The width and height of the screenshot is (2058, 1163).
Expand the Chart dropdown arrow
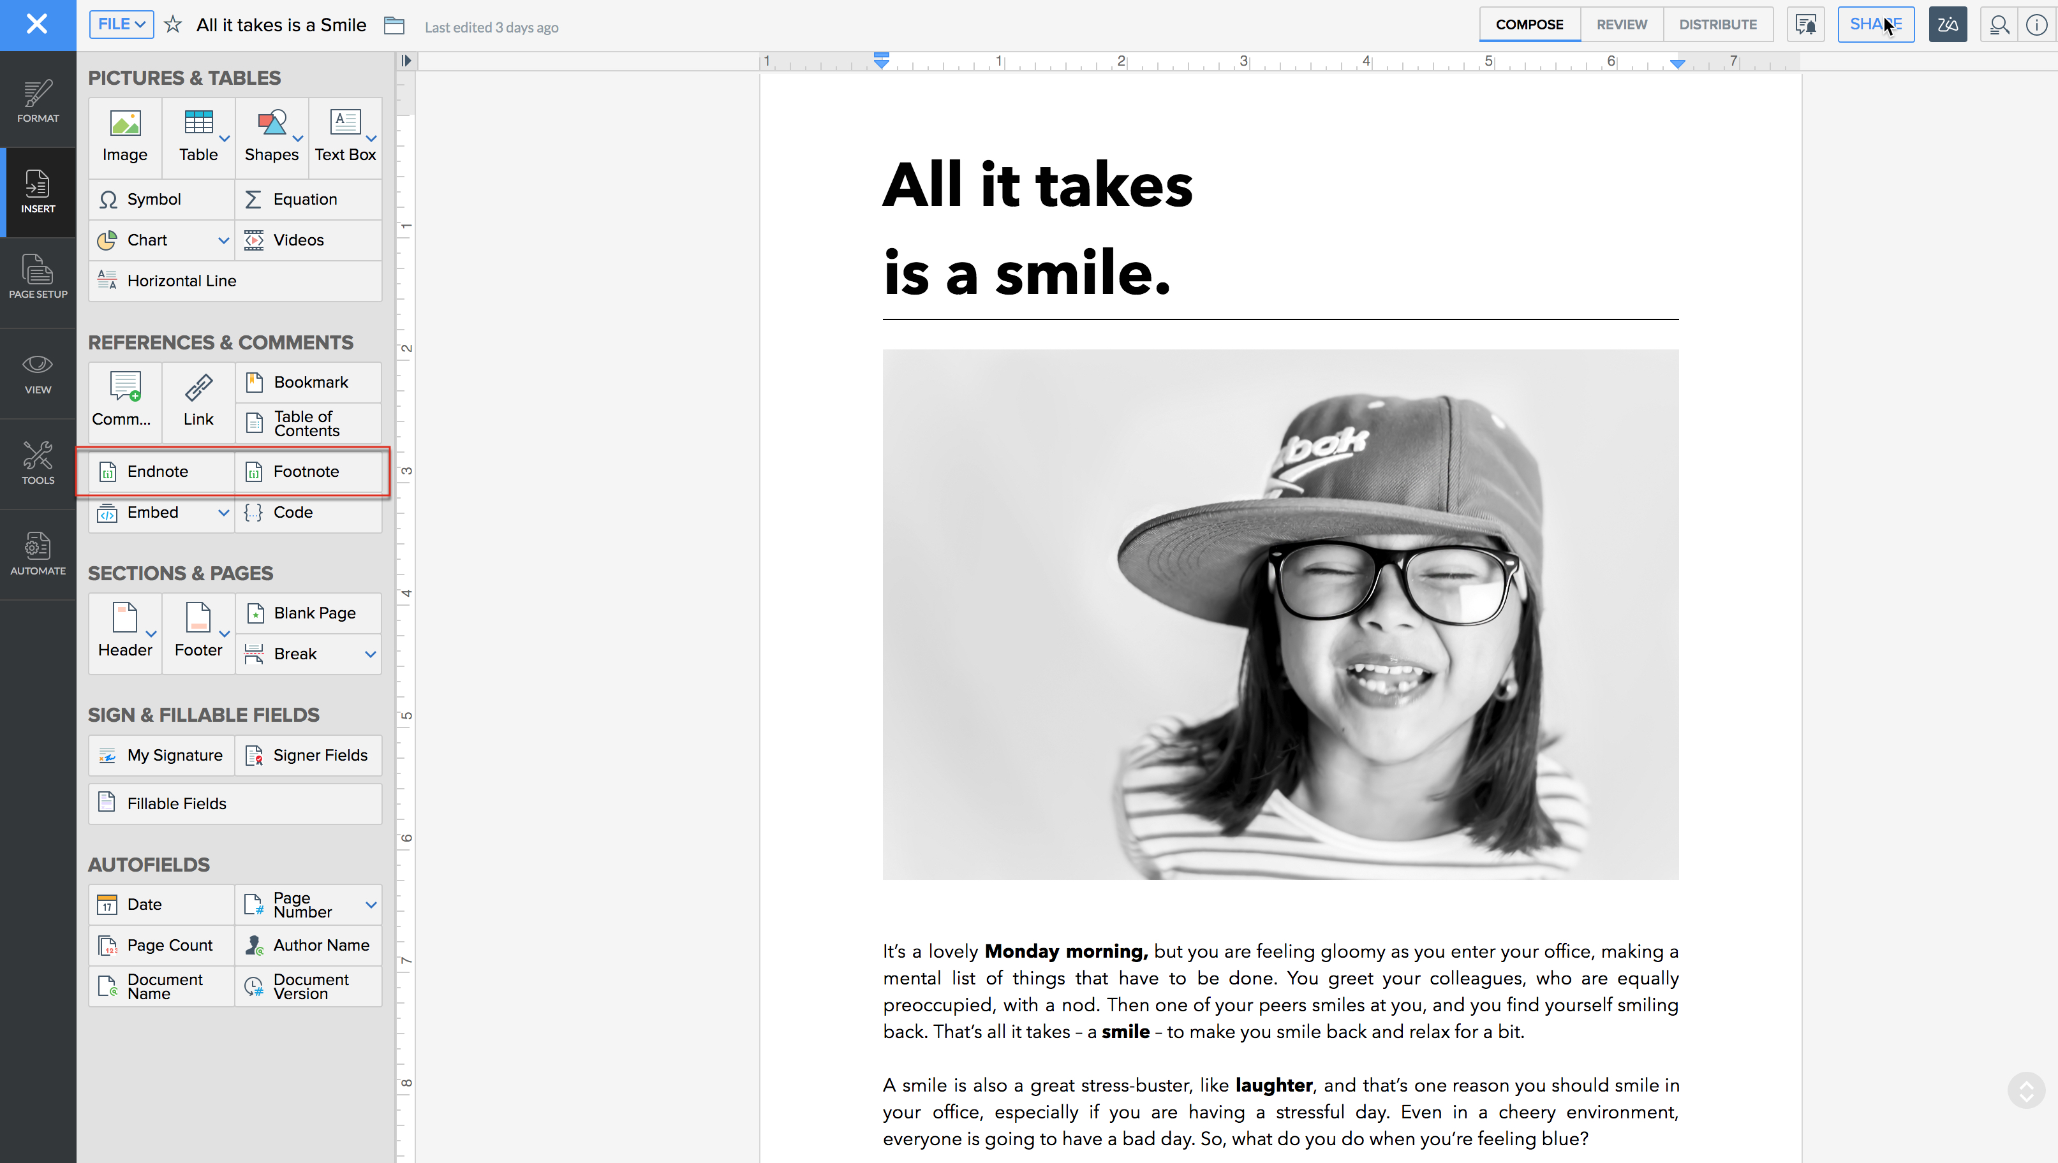(x=224, y=240)
